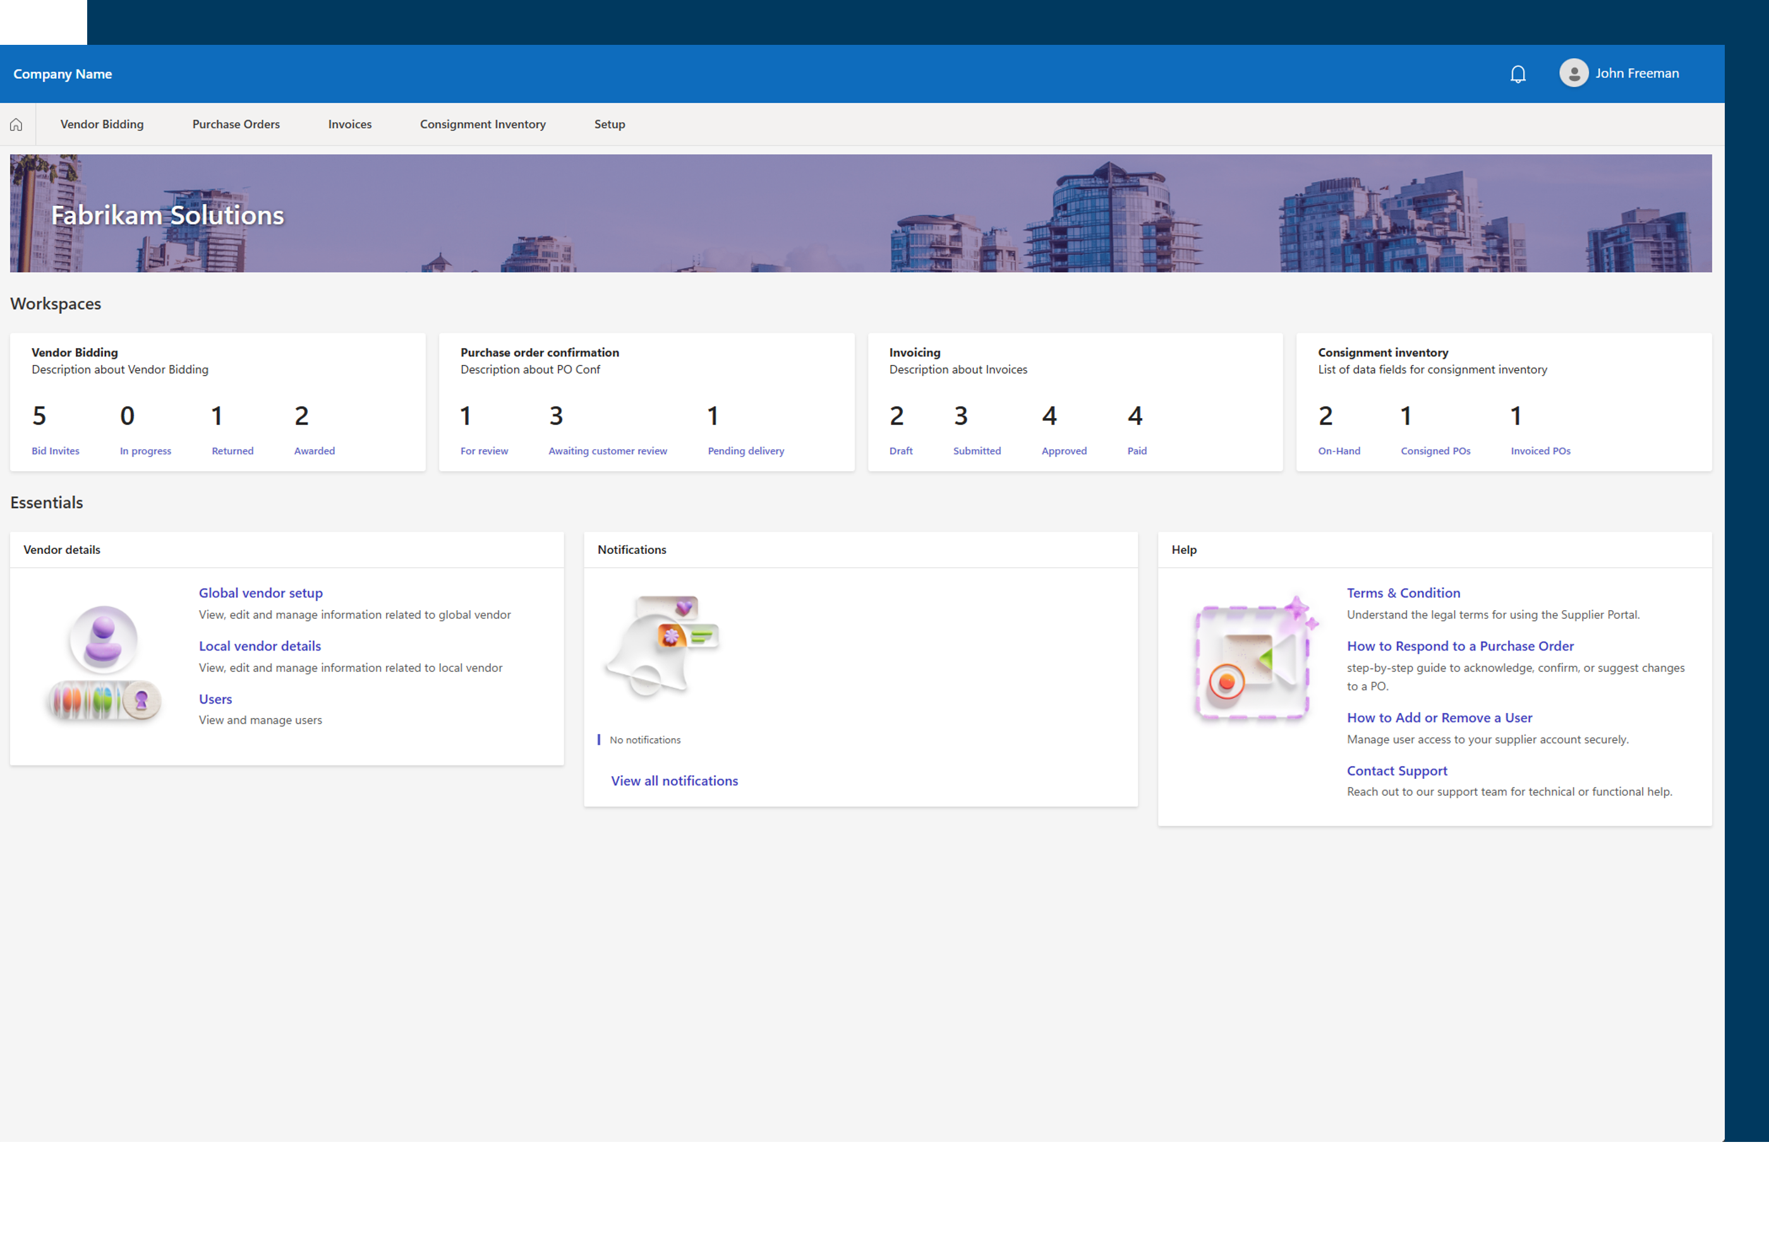Open the Draft invoices tile
The image size is (1769, 1255).
[x=901, y=429]
